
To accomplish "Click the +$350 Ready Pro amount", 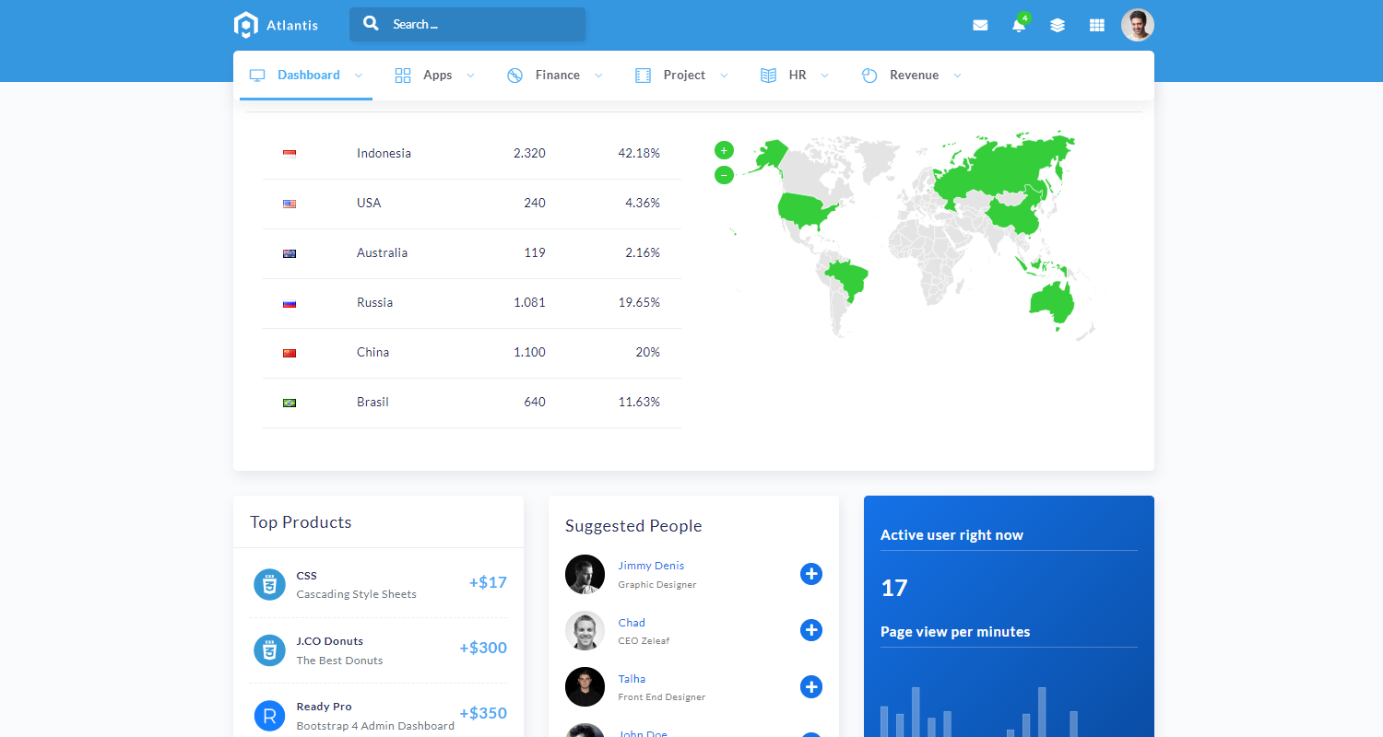I will pos(483,713).
